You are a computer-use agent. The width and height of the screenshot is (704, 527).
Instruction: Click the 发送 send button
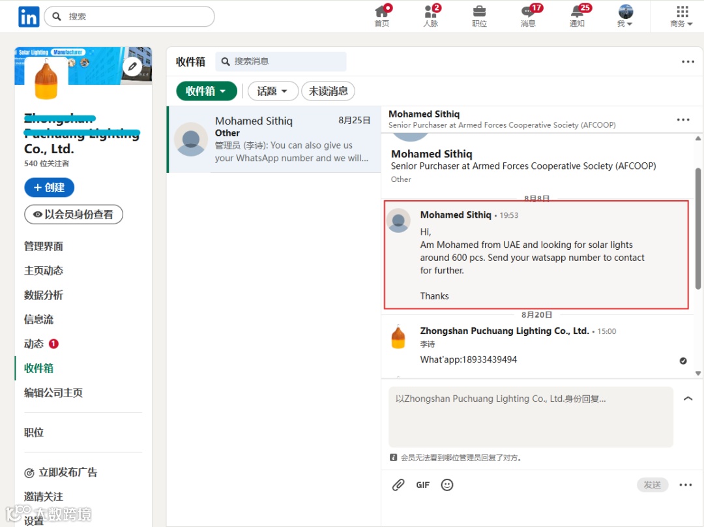point(653,485)
